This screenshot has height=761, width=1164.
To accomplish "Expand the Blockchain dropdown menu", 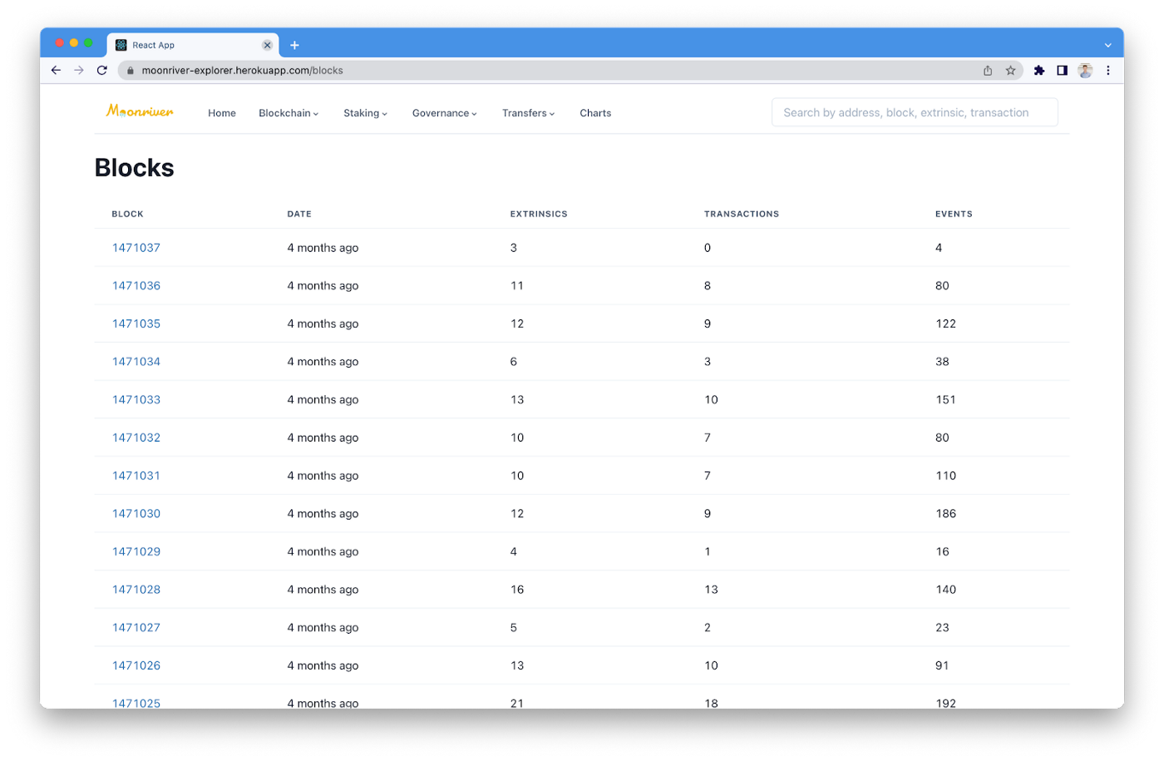I will [289, 113].
